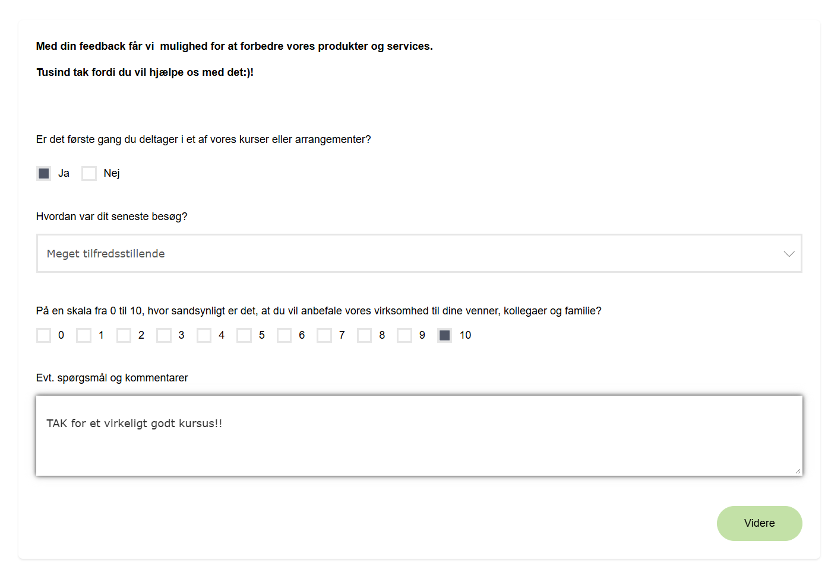Check the box for rating 2
The height and width of the screenshot is (573, 828).
(124, 335)
